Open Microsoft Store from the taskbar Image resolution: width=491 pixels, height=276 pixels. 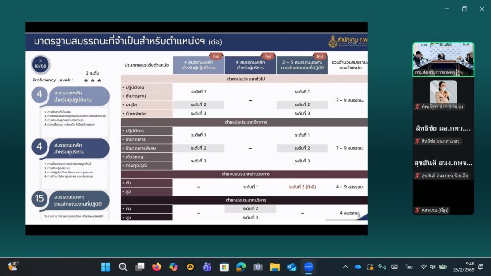[x=224, y=267]
